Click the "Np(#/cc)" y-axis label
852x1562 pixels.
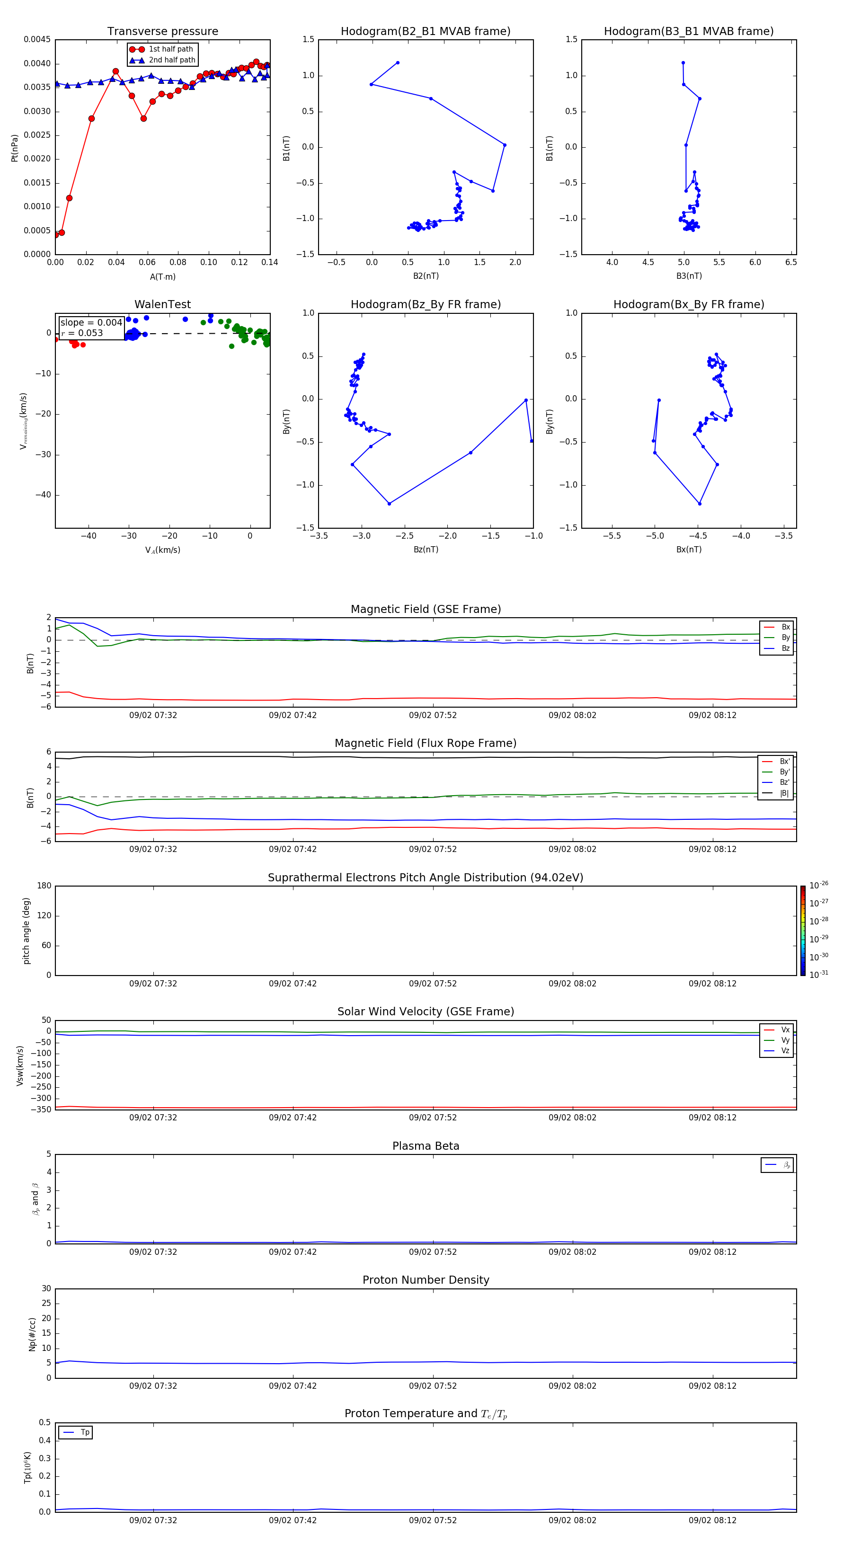32,1334
